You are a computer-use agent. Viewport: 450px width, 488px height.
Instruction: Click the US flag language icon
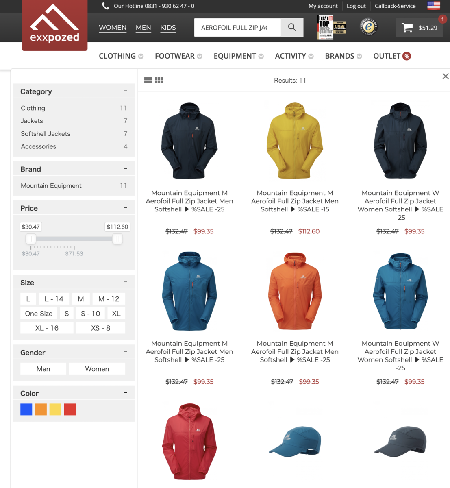click(434, 6)
